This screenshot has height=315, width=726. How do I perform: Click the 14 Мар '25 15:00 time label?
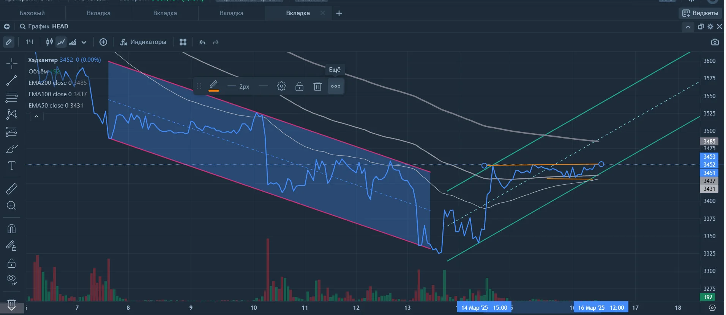point(484,307)
